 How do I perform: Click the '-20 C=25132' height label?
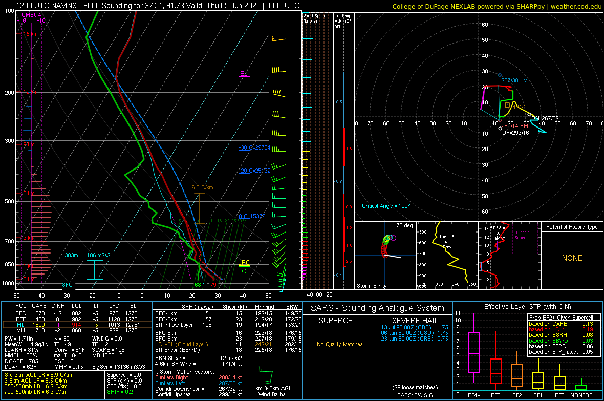[x=254, y=171]
